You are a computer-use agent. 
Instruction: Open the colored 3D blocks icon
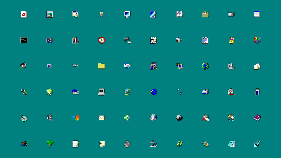coord(257,40)
